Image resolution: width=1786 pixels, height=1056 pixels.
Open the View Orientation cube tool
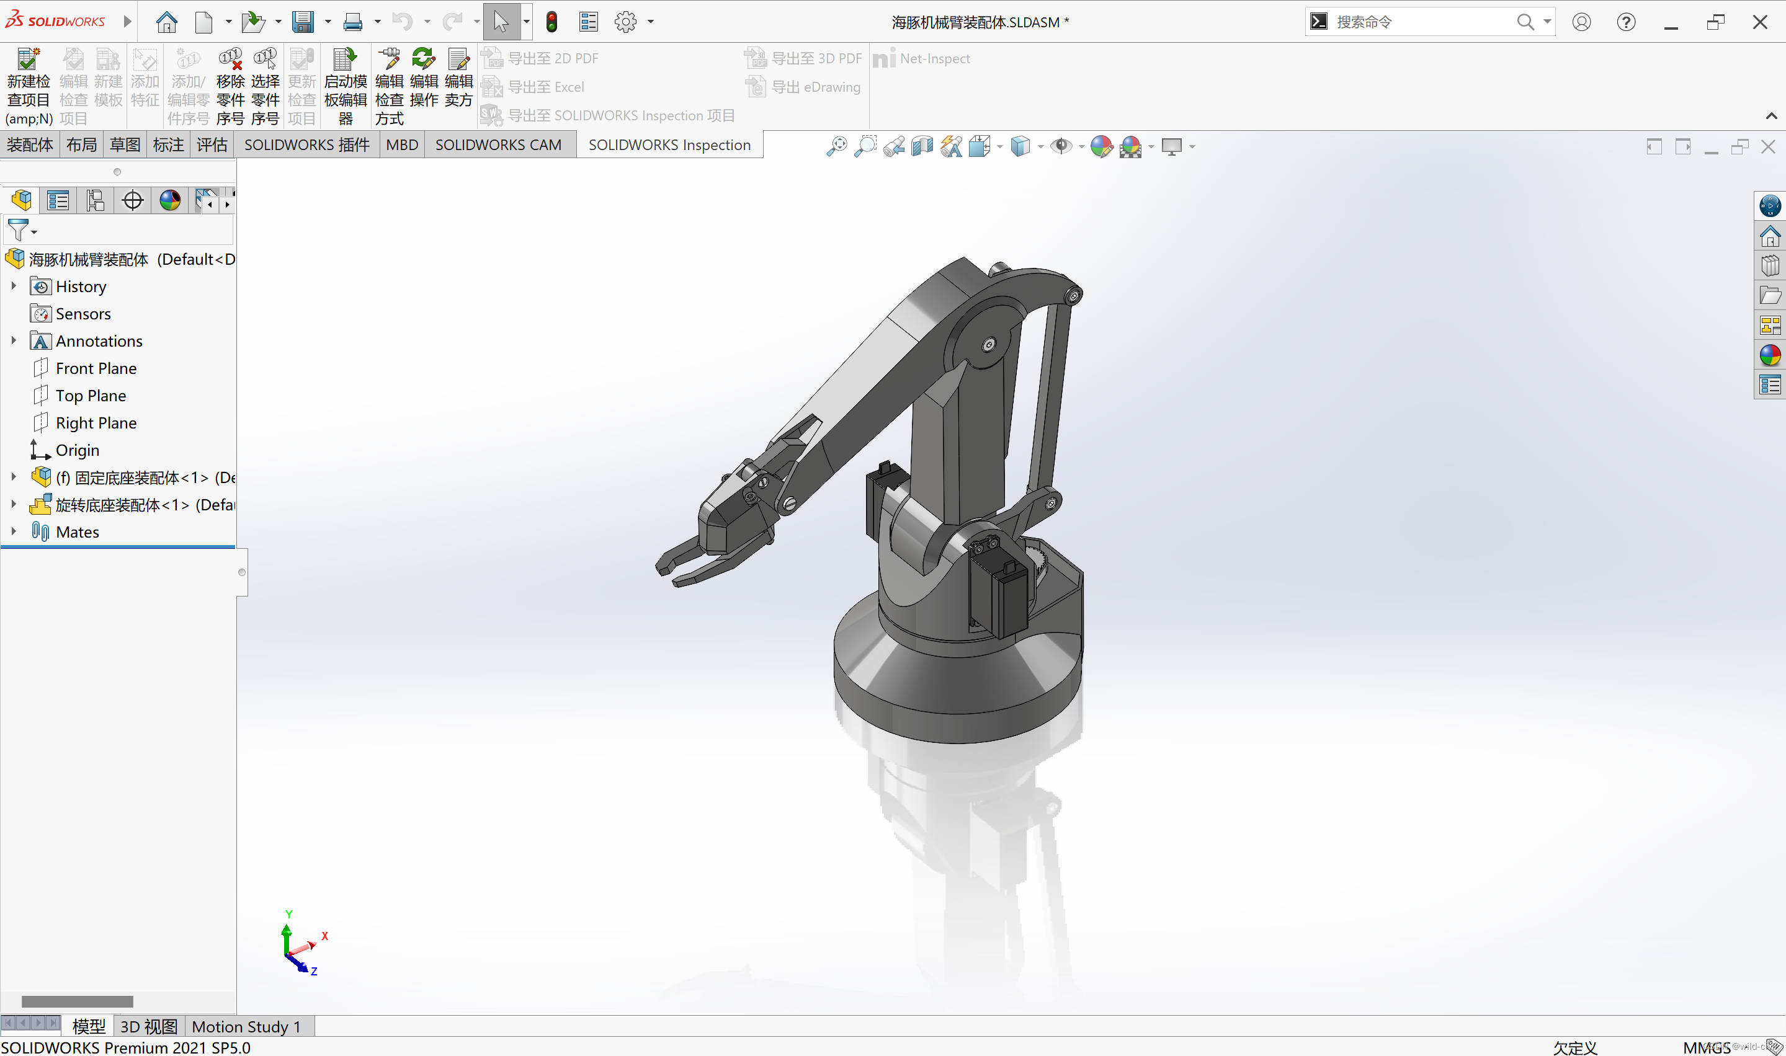click(x=981, y=146)
